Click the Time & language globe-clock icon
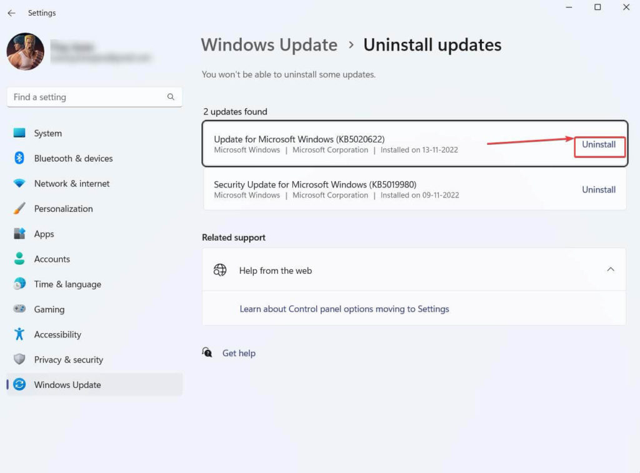 [19, 284]
